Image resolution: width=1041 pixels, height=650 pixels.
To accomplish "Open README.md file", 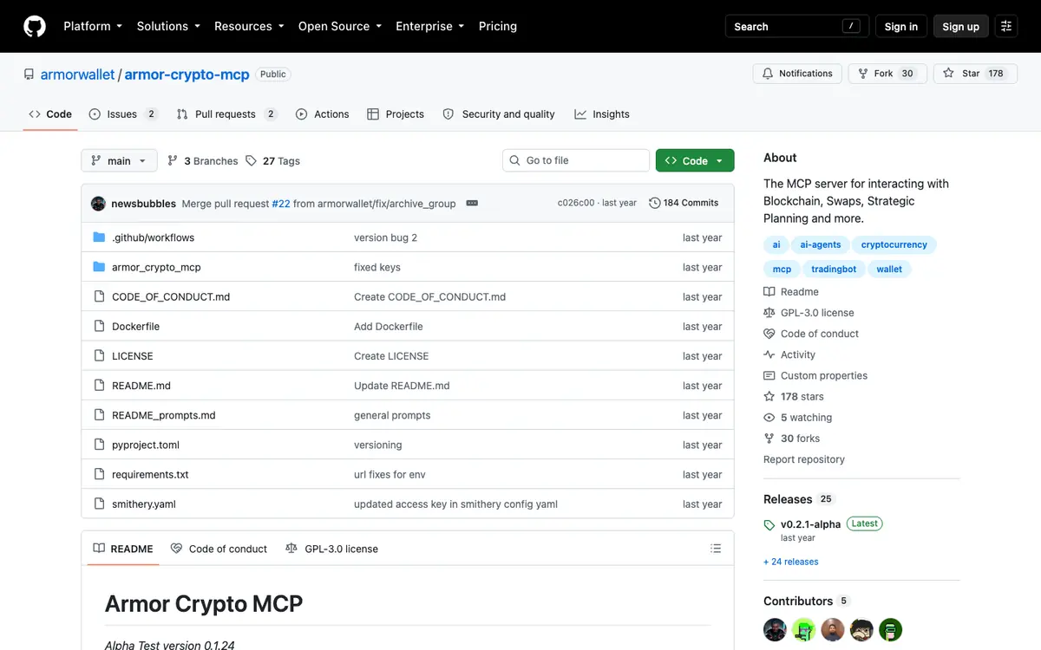I will tap(141, 386).
